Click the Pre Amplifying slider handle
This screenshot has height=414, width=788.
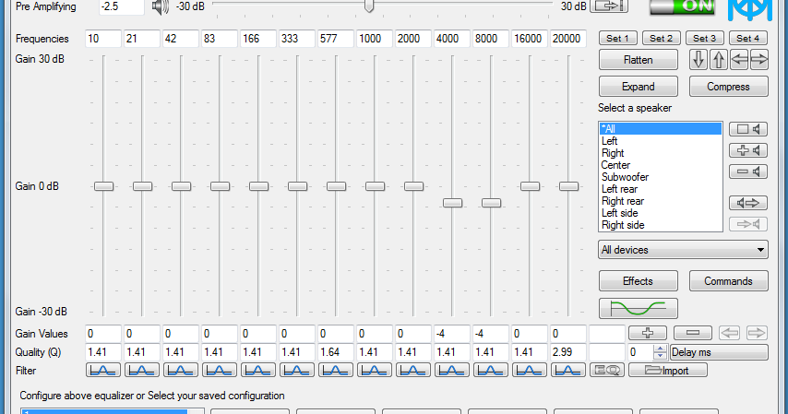tap(369, 6)
